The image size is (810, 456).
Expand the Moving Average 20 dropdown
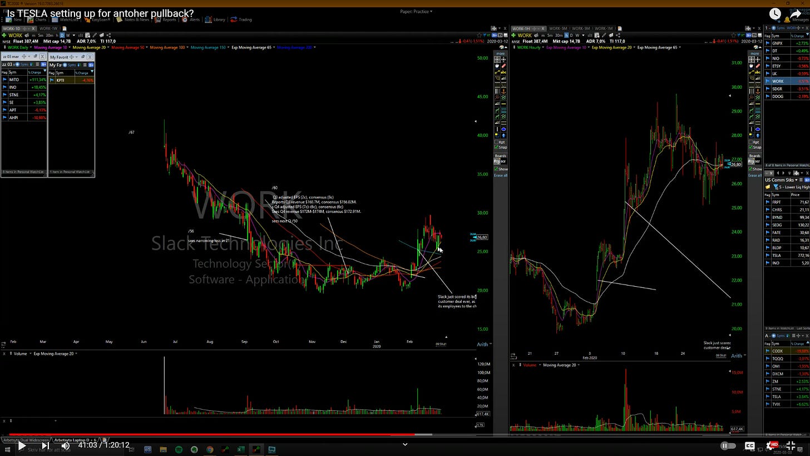pos(108,47)
